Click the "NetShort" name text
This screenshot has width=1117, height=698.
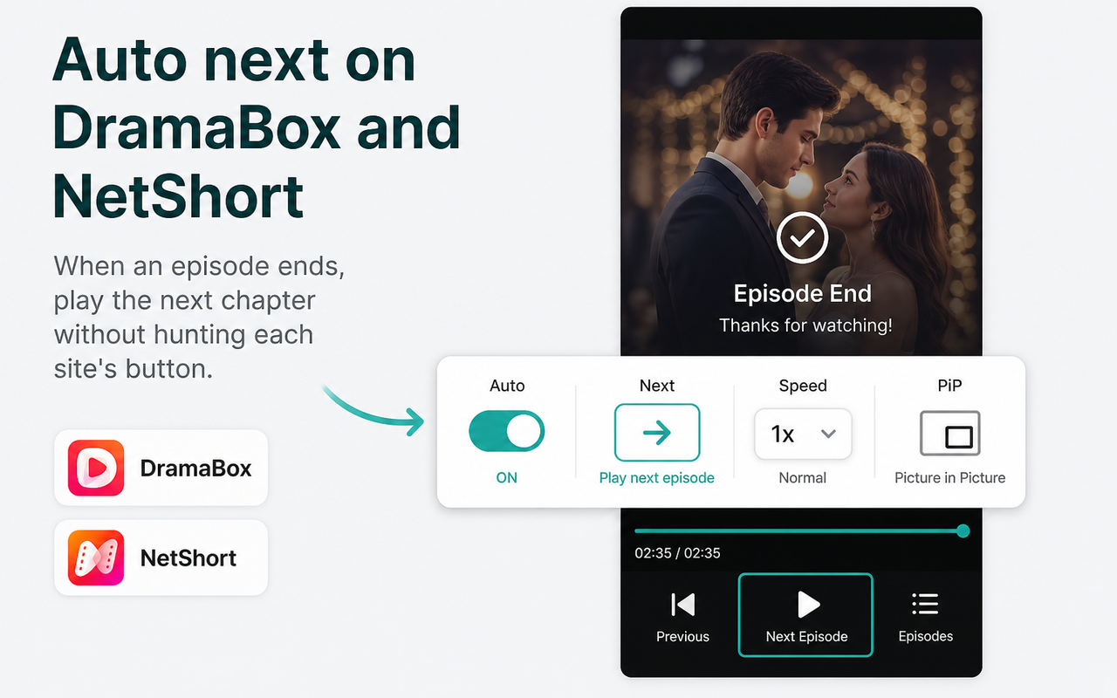click(188, 558)
